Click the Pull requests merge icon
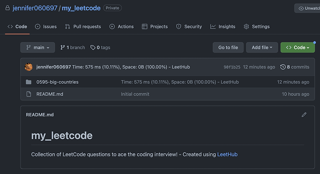The height and width of the screenshot is (174, 320). coord(67,27)
